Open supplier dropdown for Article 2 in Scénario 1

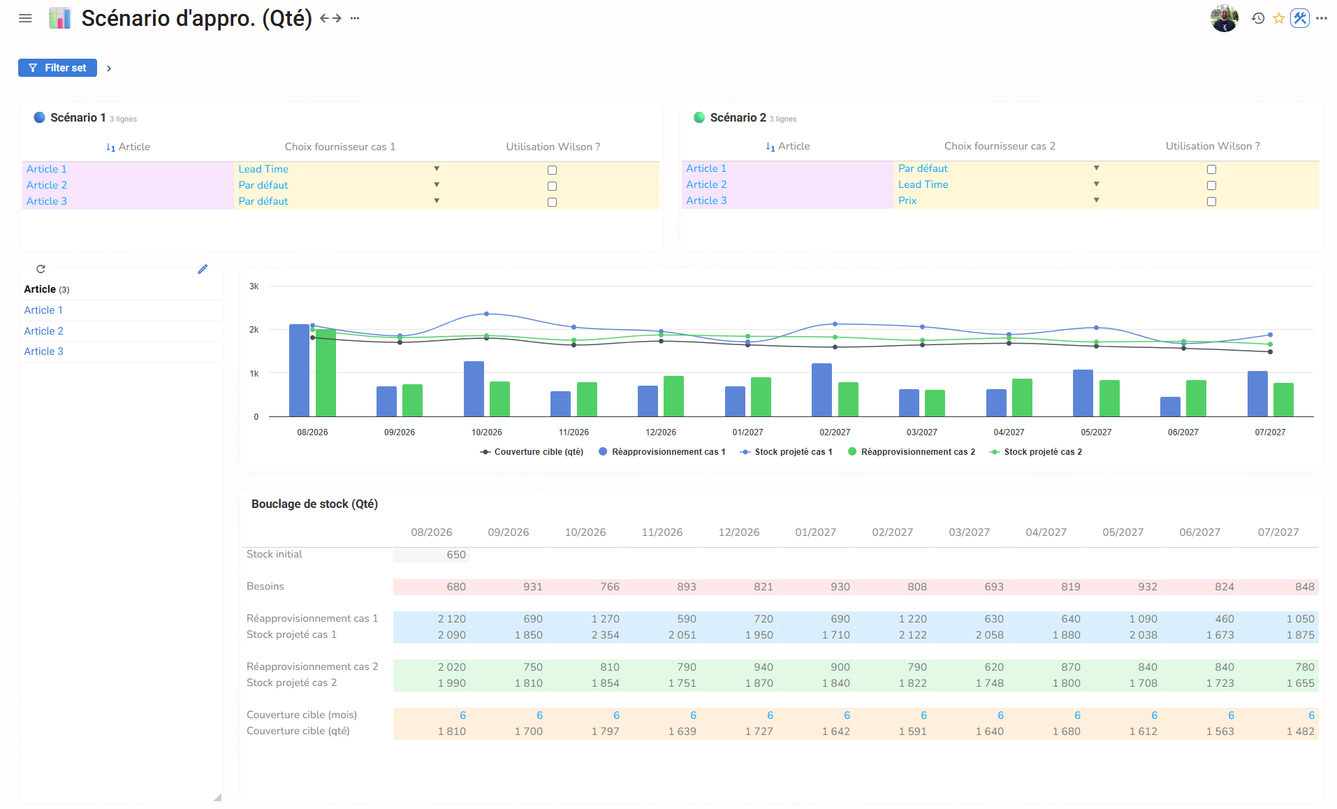tap(437, 185)
